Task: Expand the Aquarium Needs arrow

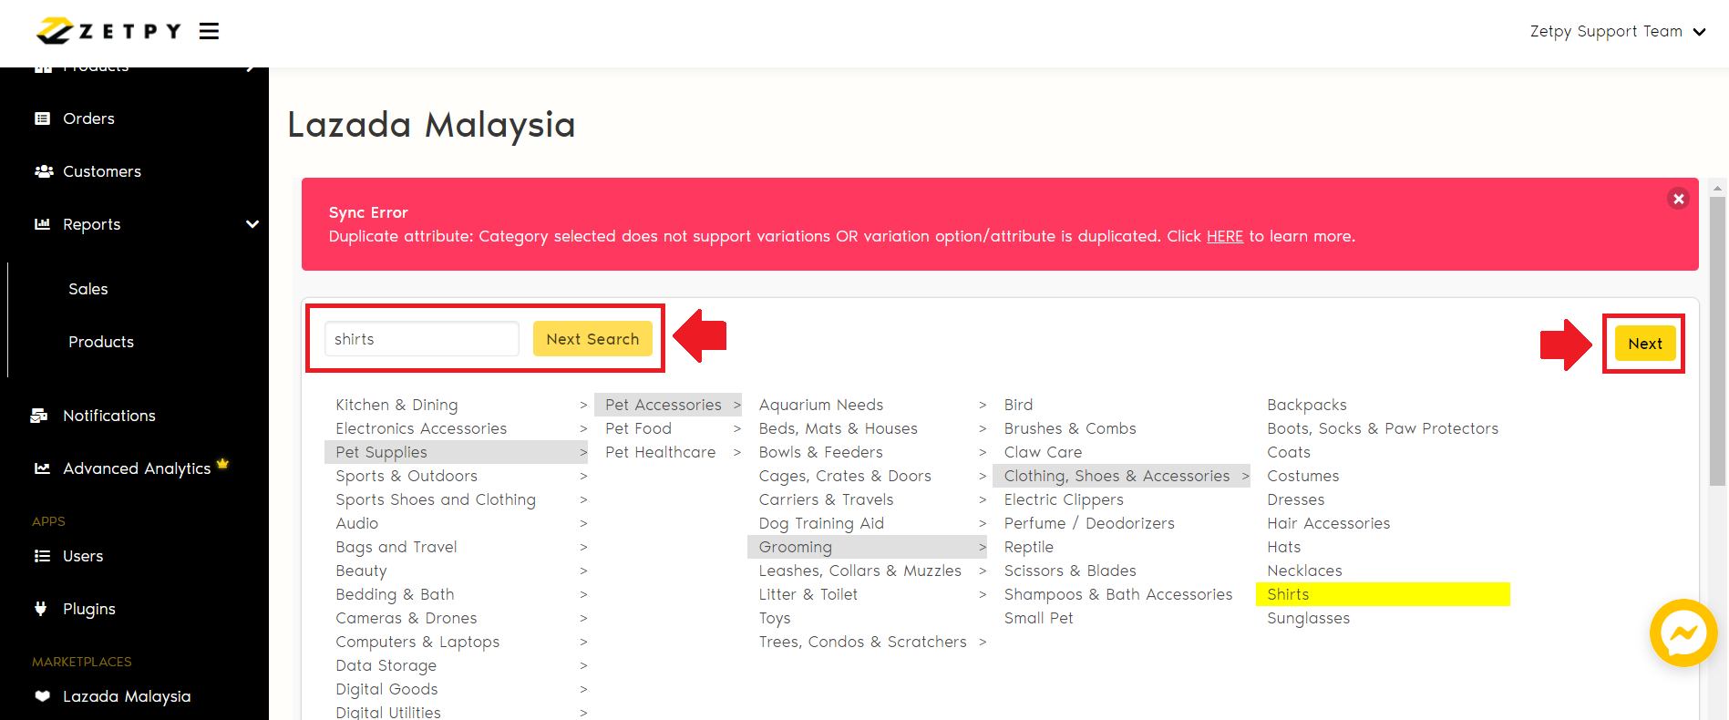Action: (x=983, y=405)
